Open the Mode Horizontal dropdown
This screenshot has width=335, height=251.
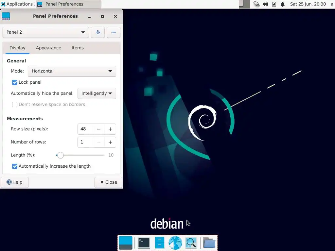(72, 71)
